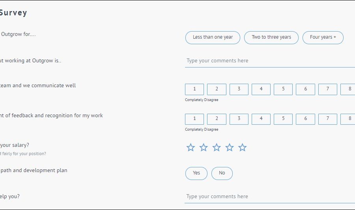Rate feedback and recognition as 6

(x=306, y=119)
